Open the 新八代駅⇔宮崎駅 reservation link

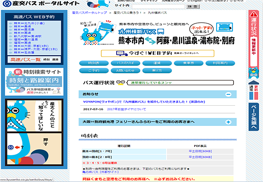(x=28, y=36)
